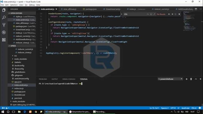The image size is (203, 114).
Task: Open the Explorer view in activity bar
Action: (4, 10)
